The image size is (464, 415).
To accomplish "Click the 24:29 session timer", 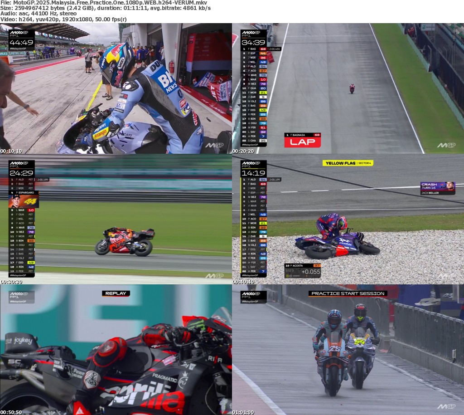I will click(x=21, y=173).
